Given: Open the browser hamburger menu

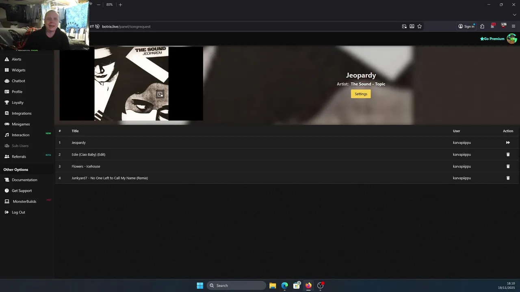Looking at the screenshot, I should pyautogui.click(x=513, y=26).
